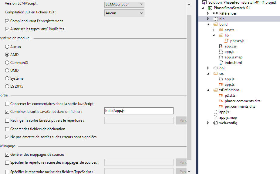
Task: Click the TS icon of p2.d.ts
Action: [x=221, y=96]
